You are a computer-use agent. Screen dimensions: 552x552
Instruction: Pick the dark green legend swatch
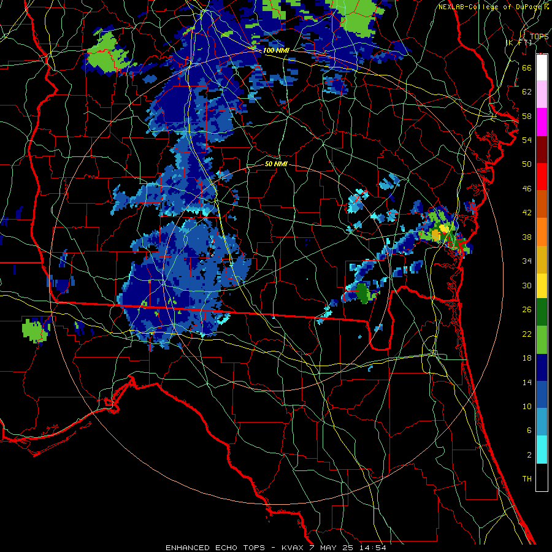click(542, 312)
